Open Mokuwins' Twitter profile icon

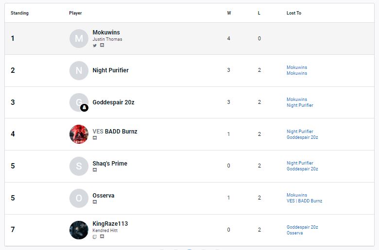pos(95,46)
